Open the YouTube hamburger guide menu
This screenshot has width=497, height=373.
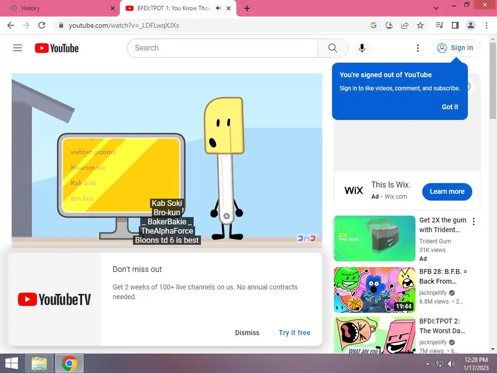click(x=17, y=48)
